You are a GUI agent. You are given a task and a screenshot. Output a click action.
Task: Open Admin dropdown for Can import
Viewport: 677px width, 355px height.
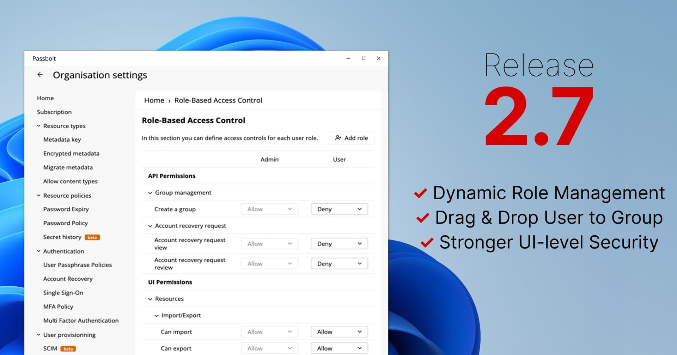point(269,332)
